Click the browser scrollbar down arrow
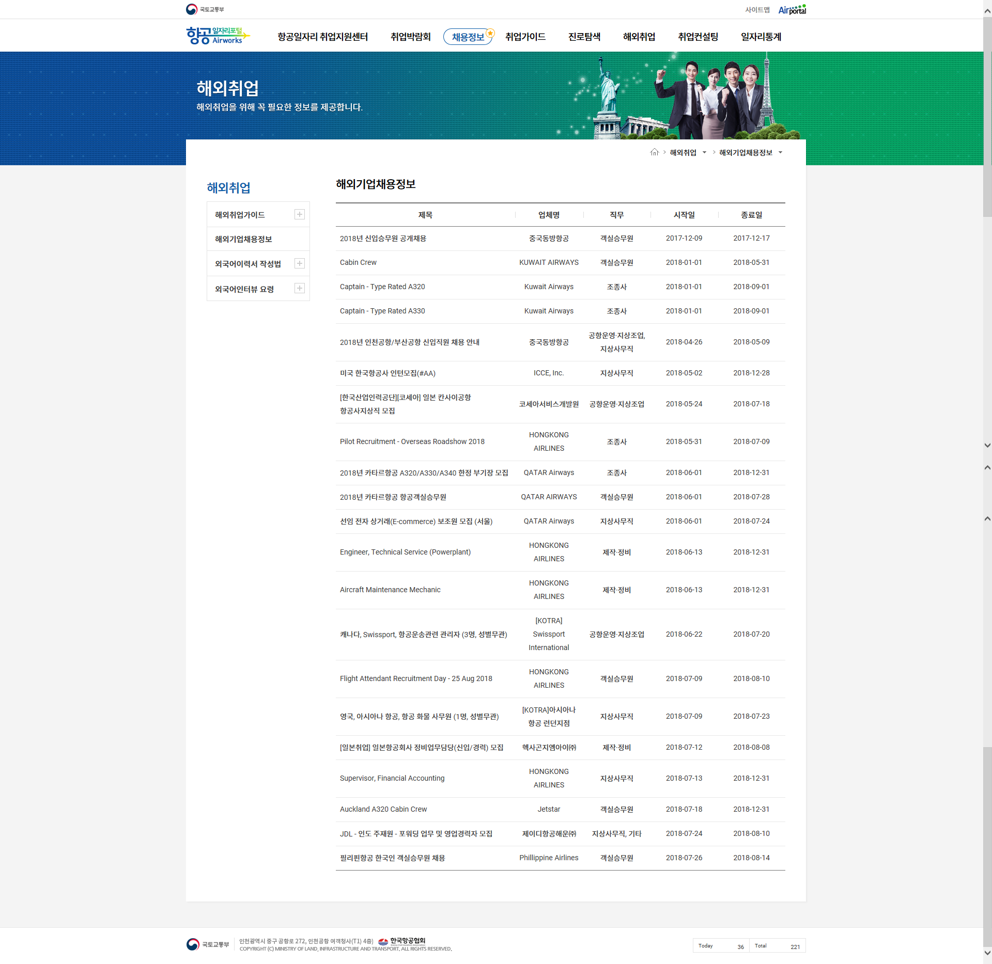Screen dimensions: 992x964 [x=987, y=953]
